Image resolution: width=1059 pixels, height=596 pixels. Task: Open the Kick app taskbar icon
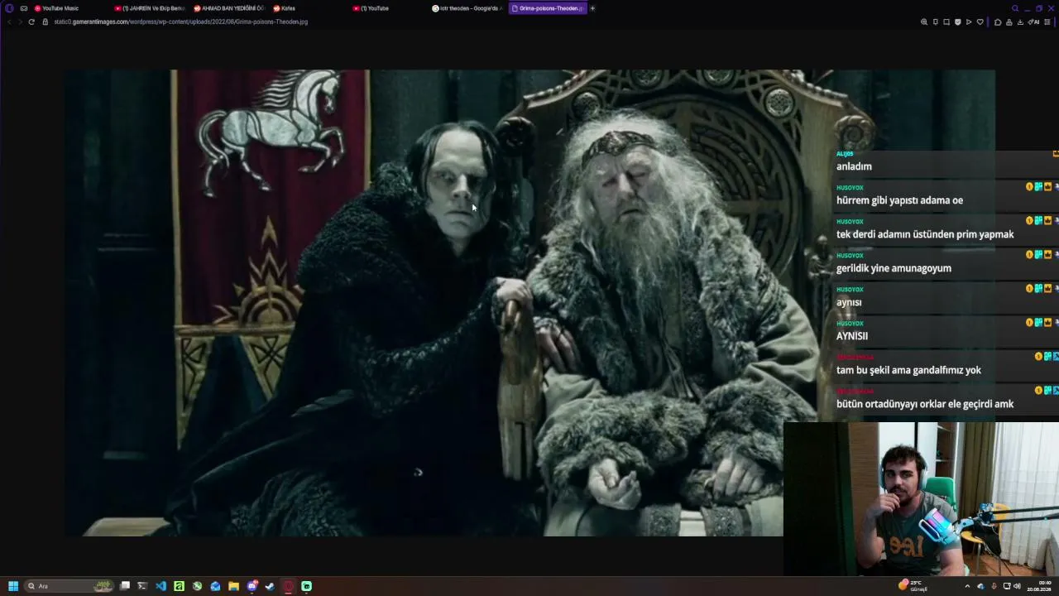pyautogui.click(x=306, y=586)
